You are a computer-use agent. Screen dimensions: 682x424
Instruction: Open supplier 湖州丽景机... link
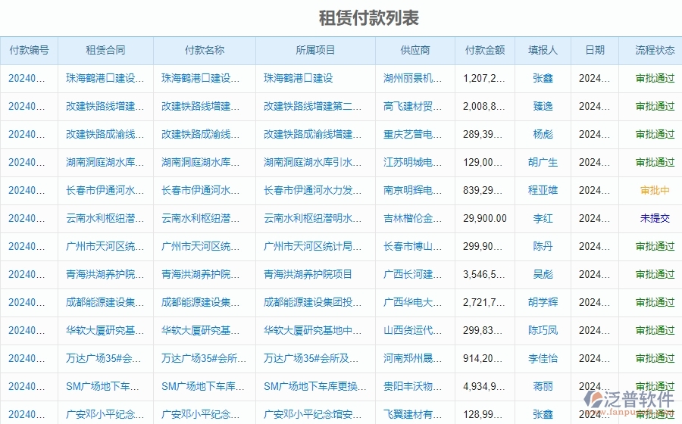(412, 78)
